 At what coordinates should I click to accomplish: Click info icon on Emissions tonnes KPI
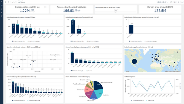(x=45, y=7)
